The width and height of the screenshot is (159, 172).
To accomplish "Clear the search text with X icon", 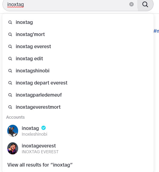I will 131,4.
